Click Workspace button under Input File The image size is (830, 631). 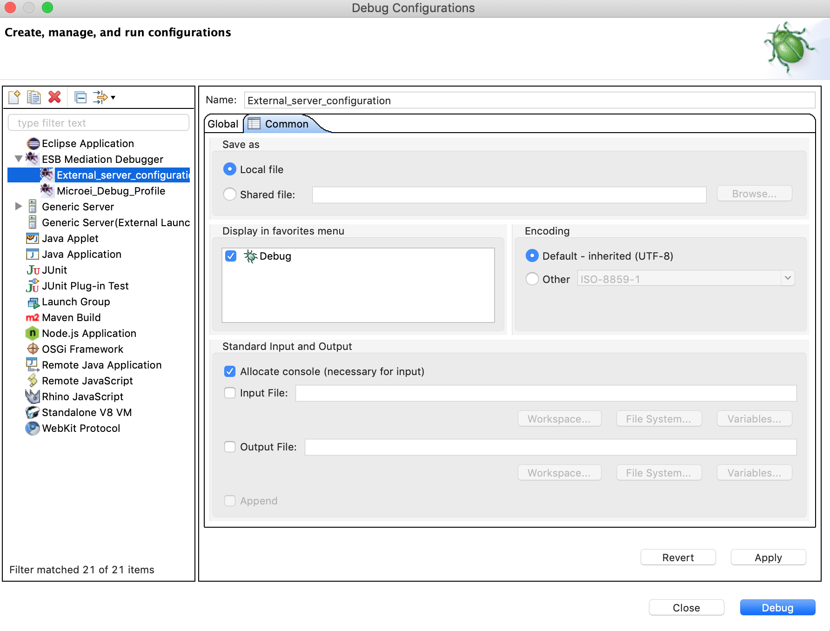click(x=559, y=419)
